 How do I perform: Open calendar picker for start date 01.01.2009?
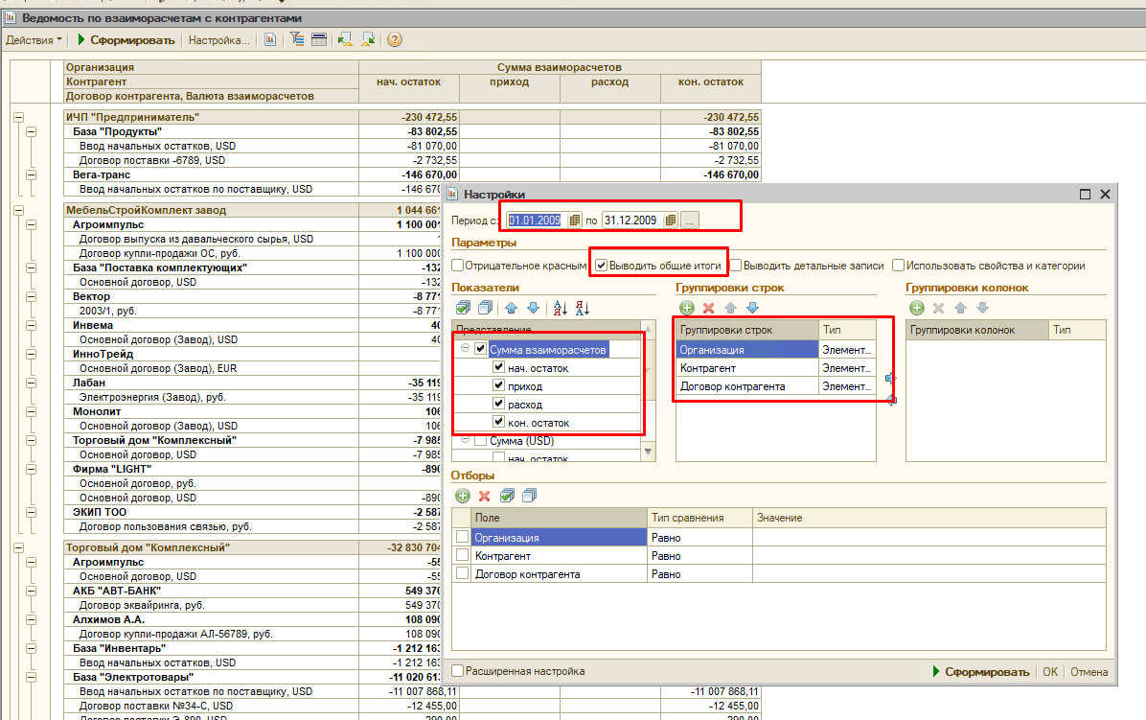click(x=575, y=221)
